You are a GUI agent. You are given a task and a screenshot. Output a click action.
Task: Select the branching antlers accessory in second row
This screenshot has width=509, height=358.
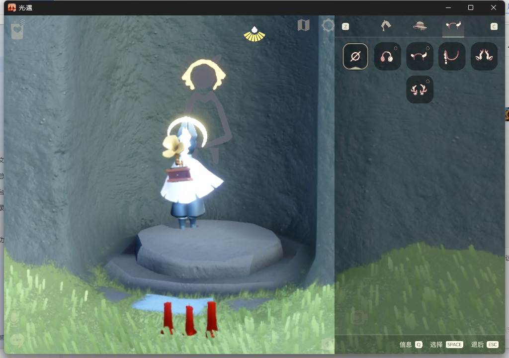pyautogui.click(x=420, y=89)
